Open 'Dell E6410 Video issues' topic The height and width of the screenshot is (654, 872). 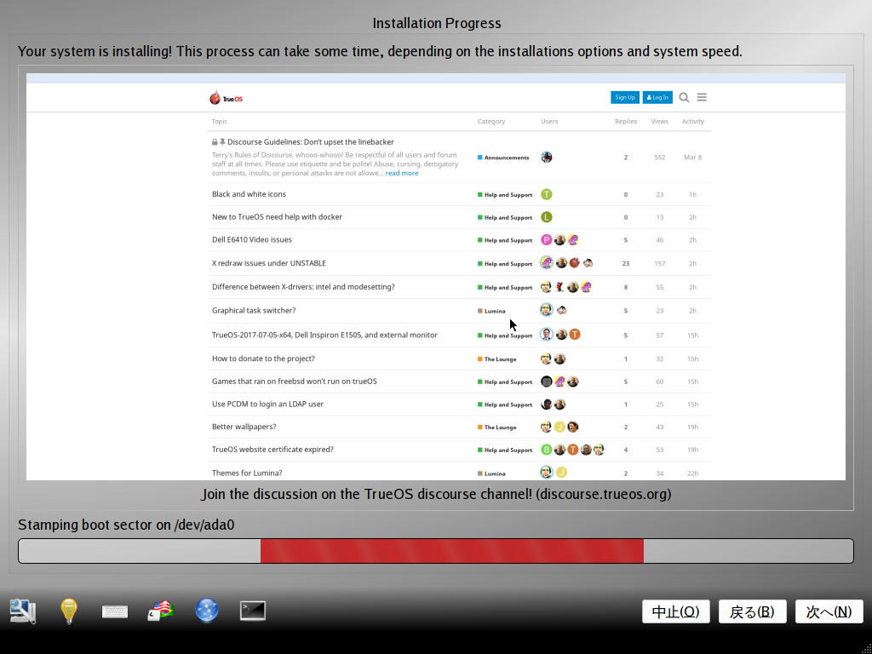251,239
